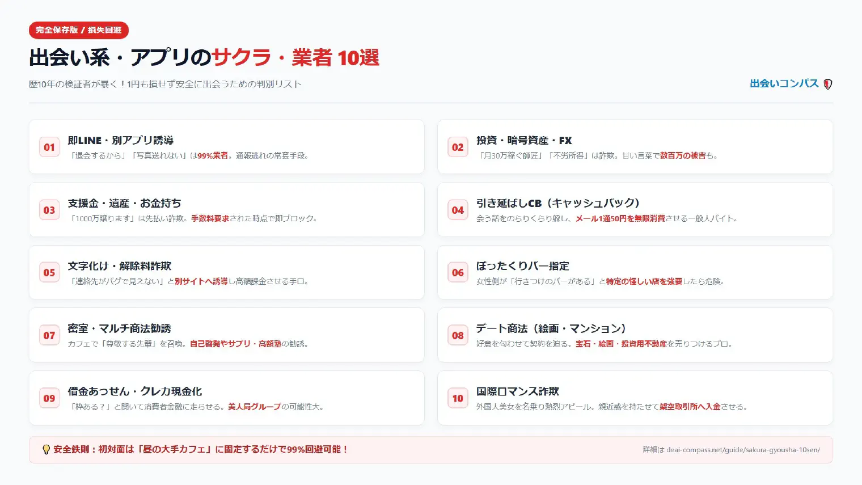Viewport: 862px width, 485px height.
Task: Select the heading 投資・暗号資産・FX
Action: pyautogui.click(x=523, y=140)
